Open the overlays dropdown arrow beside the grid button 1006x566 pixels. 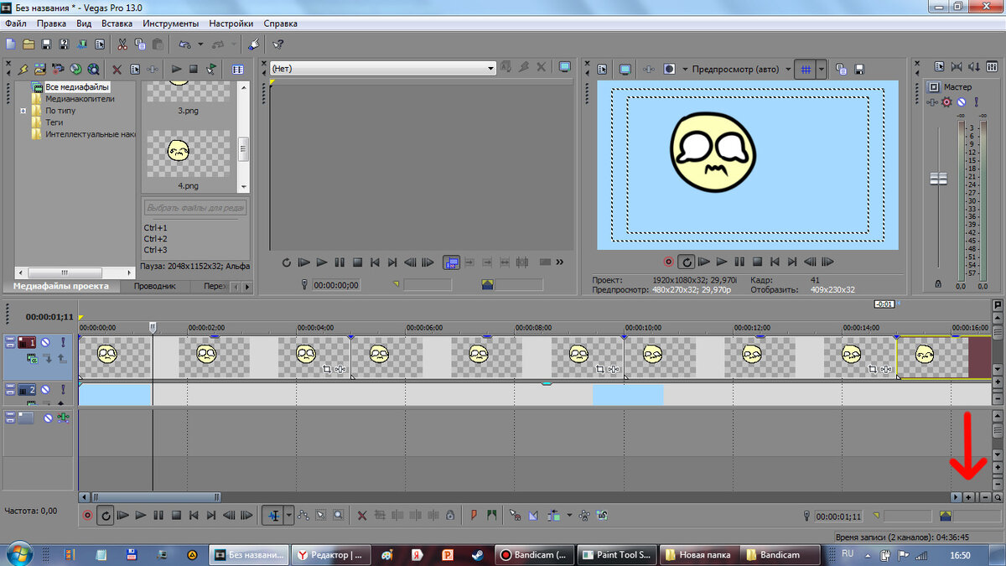tap(822, 69)
